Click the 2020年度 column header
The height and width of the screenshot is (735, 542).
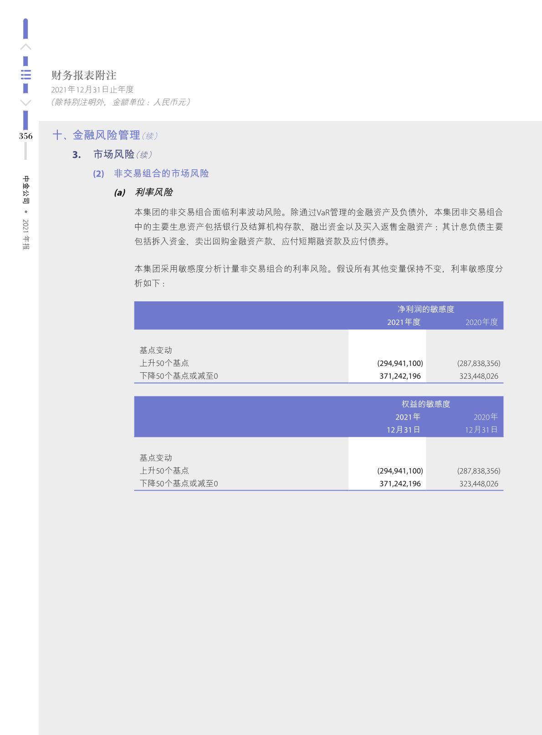point(481,322)
